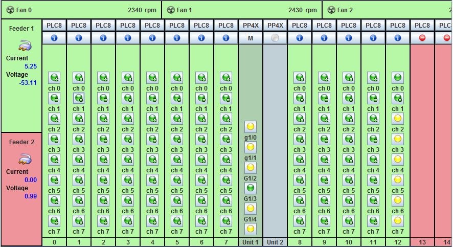Select ch 2 yellow indicator in slot 12
Screen dimensions: 453x247
point(398,119)
